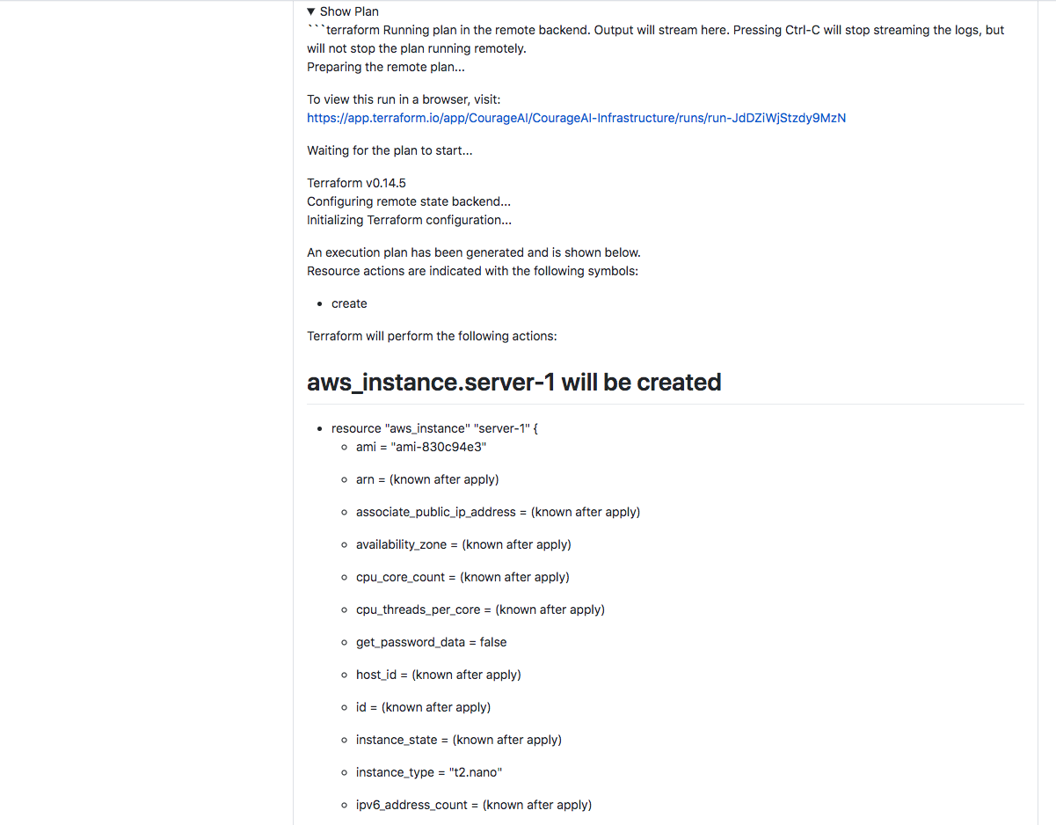The image size is (1056, 825).
Task: Select the instance_type = "t2.nano" line
Action: pos(429,772)
